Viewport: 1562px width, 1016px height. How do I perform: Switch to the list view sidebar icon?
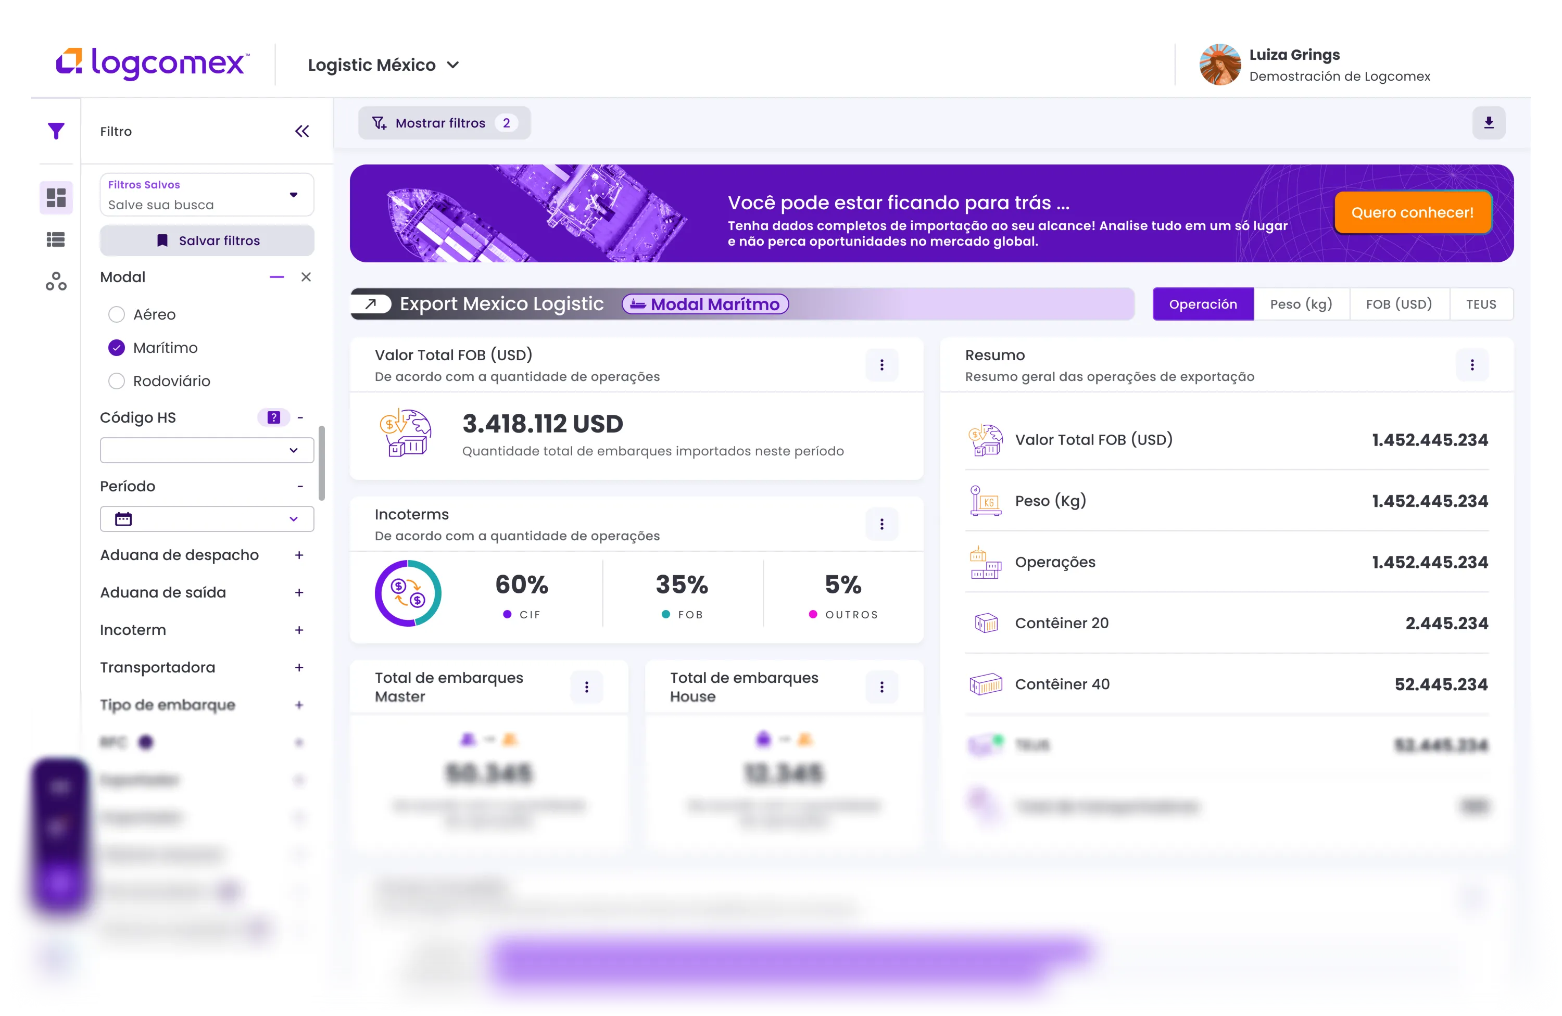(56, 239)
